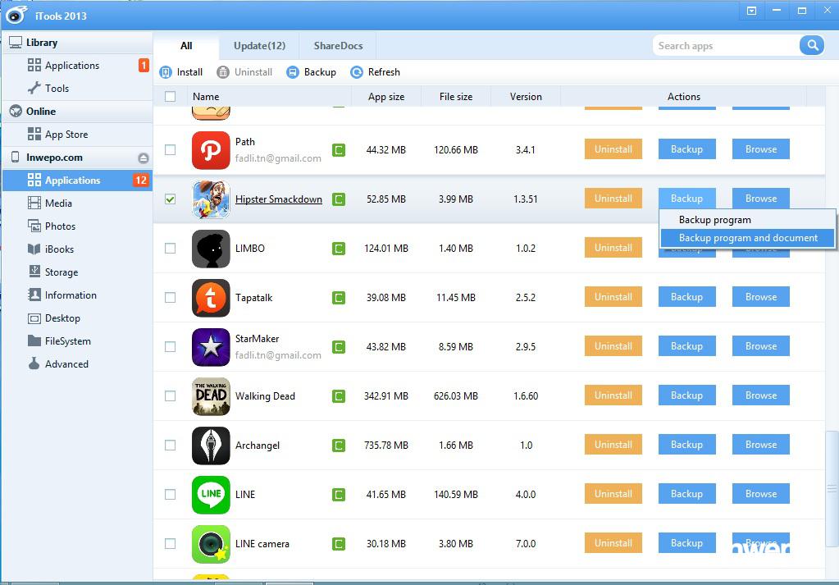The image size is (839, 585).
Task: Check the Archangel checkbox
Action: coord(170,446)
